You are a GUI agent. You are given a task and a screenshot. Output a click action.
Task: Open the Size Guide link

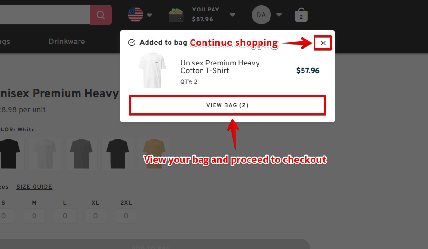34,187
